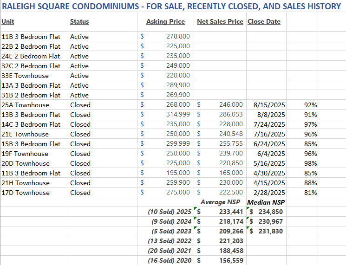The width and height of the screenshot is (346, 265).
Task: Click the Status column header
Action: (x=79, y=22)
